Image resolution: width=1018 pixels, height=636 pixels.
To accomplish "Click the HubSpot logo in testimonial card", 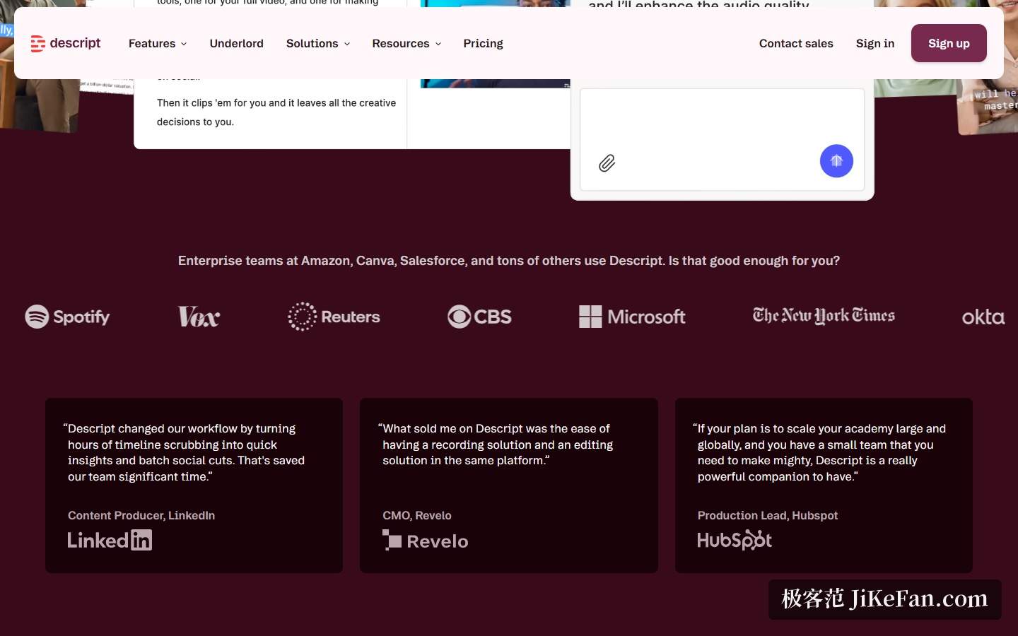I will (x=735, y=541).
